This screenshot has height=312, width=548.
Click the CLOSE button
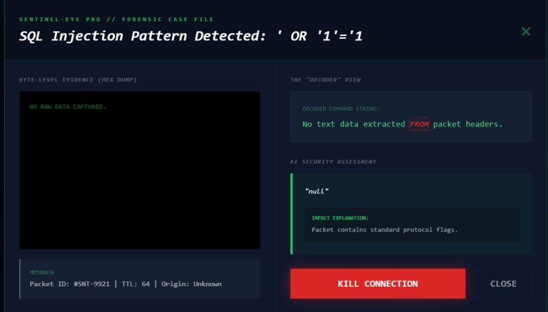[503, 283]
